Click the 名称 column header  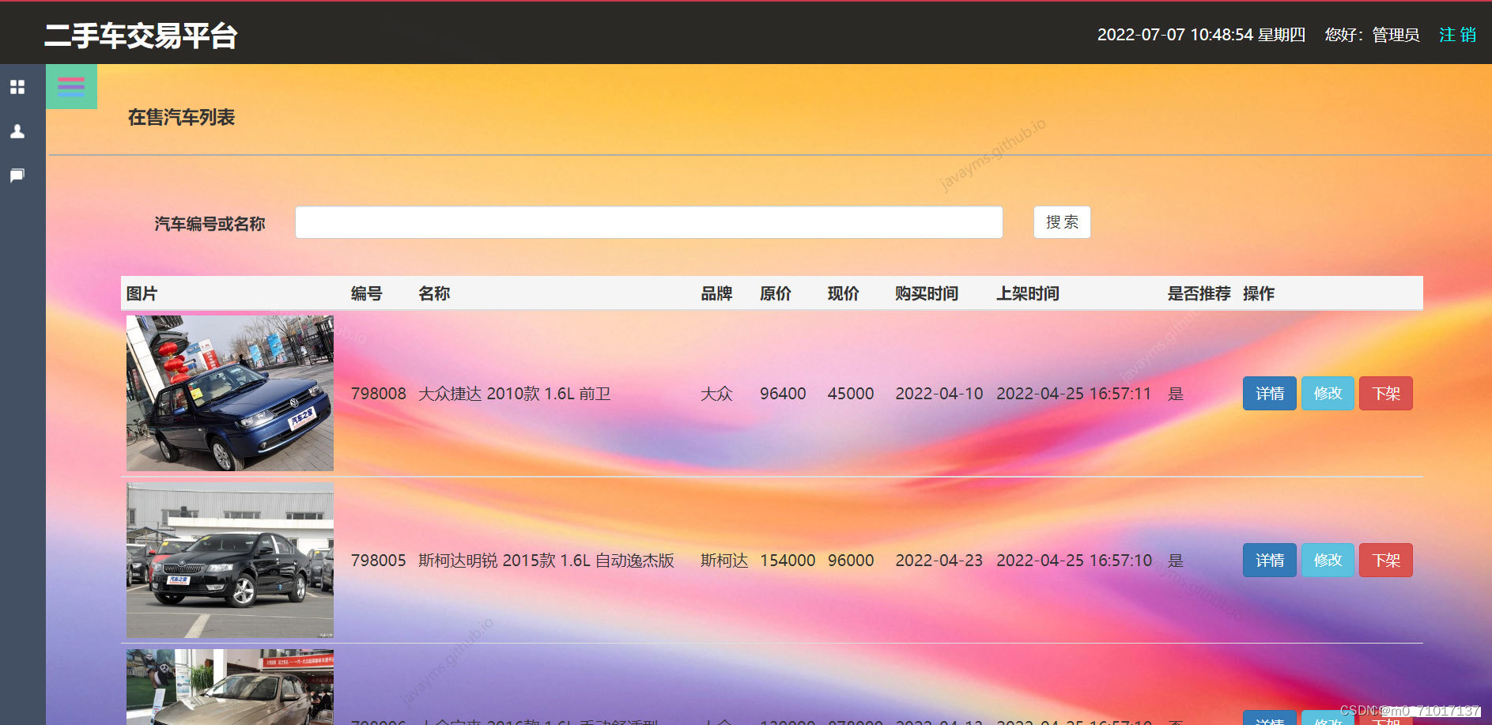[434, 294]
